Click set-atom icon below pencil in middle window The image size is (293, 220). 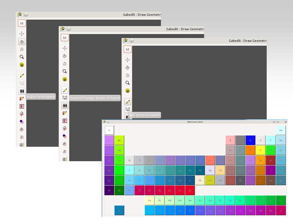point(65,98)
